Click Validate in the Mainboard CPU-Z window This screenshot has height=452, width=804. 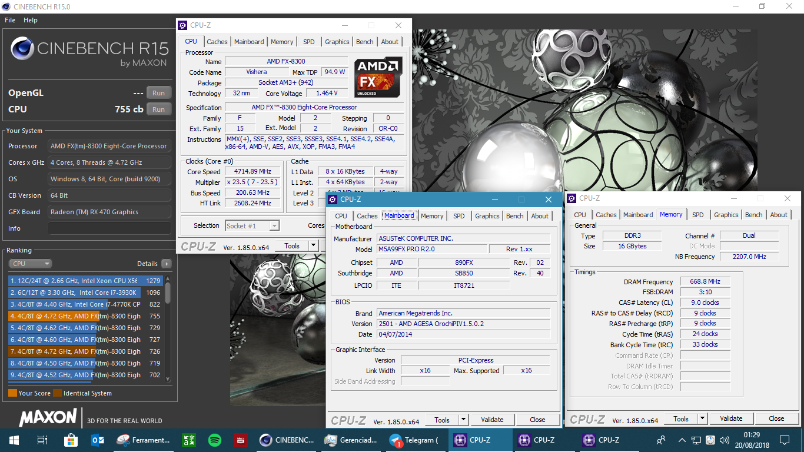pos(492,420)
